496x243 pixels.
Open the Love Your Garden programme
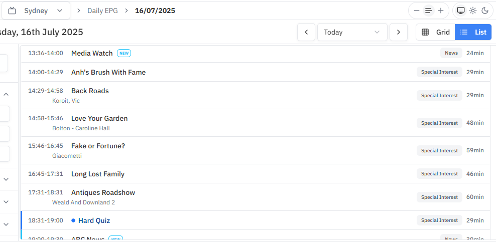255,123
